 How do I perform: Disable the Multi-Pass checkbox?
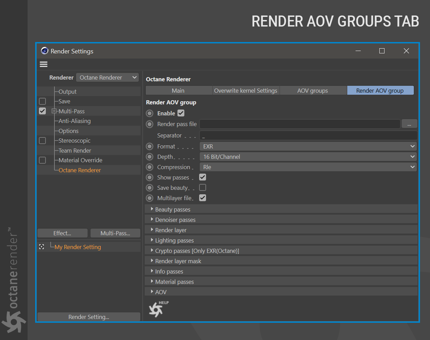click(x=42, y=111)
